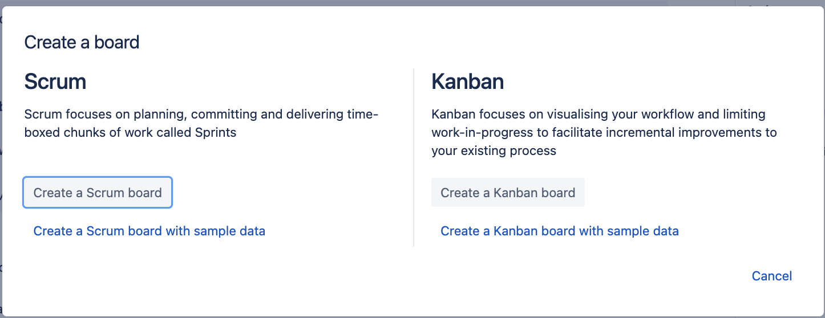The height and width of the screenshot is (318, 825).
Task: Select the Scrum heading
Action: click(55, 82)
